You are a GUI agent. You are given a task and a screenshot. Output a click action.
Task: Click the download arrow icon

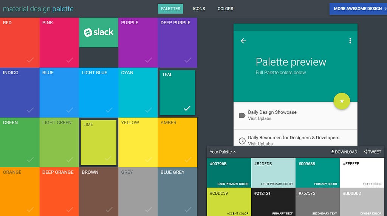click(x=333, y=151)
